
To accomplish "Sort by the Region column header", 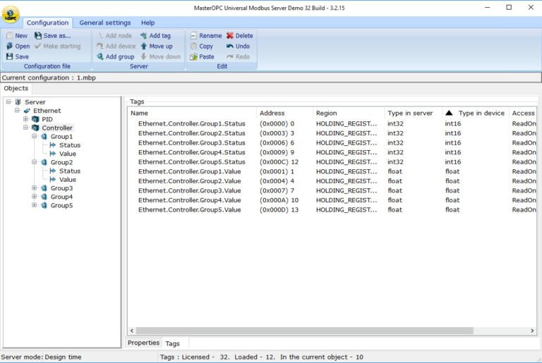I will [x=349, y=113].
